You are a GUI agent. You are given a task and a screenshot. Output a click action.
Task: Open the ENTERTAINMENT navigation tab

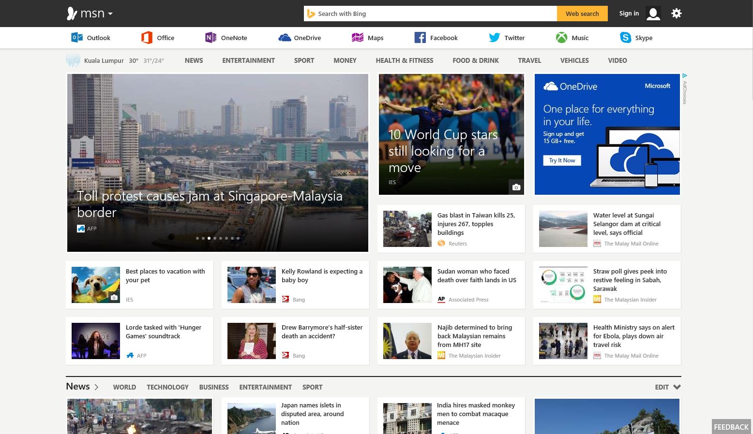(248, 60)
